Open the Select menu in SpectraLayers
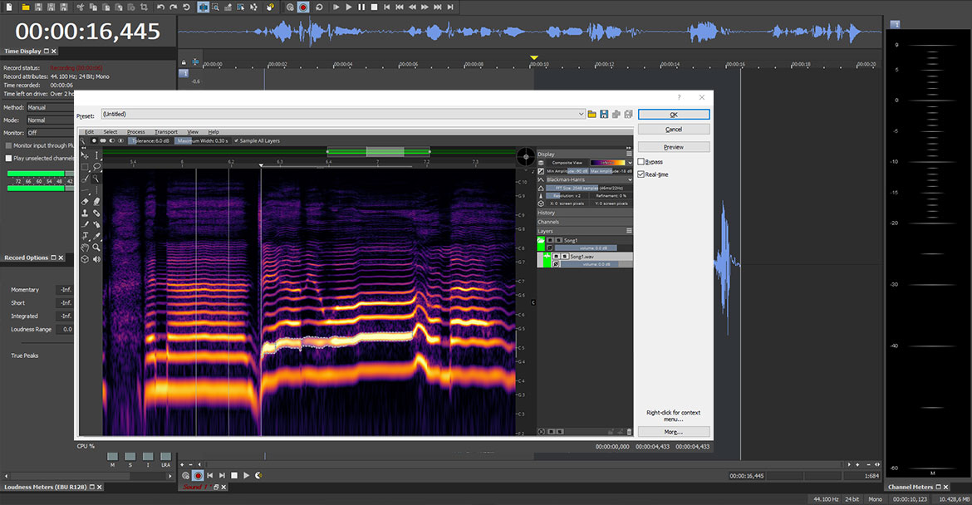Screen dimensions: 972x505 point(110,132)
